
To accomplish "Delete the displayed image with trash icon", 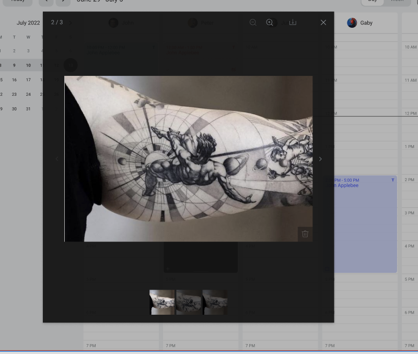I will click(305, 234).
